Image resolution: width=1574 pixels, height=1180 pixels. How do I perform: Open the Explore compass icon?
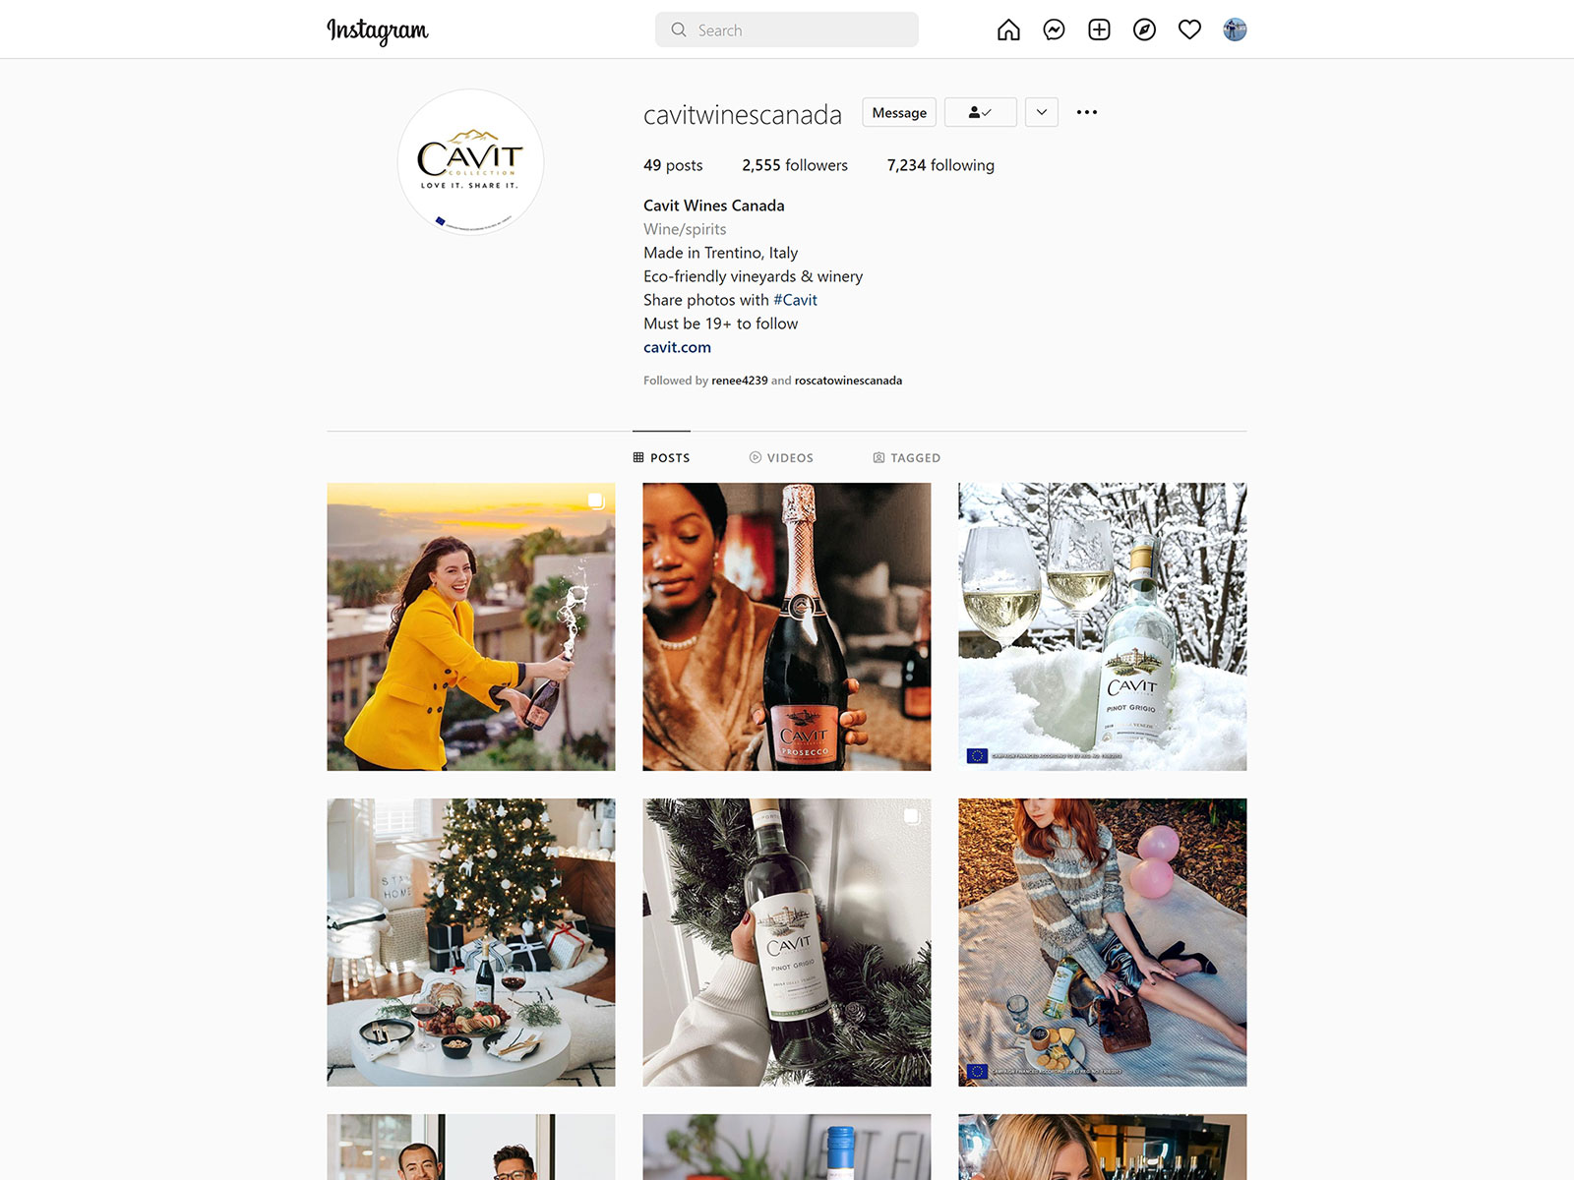point(1144,29)
